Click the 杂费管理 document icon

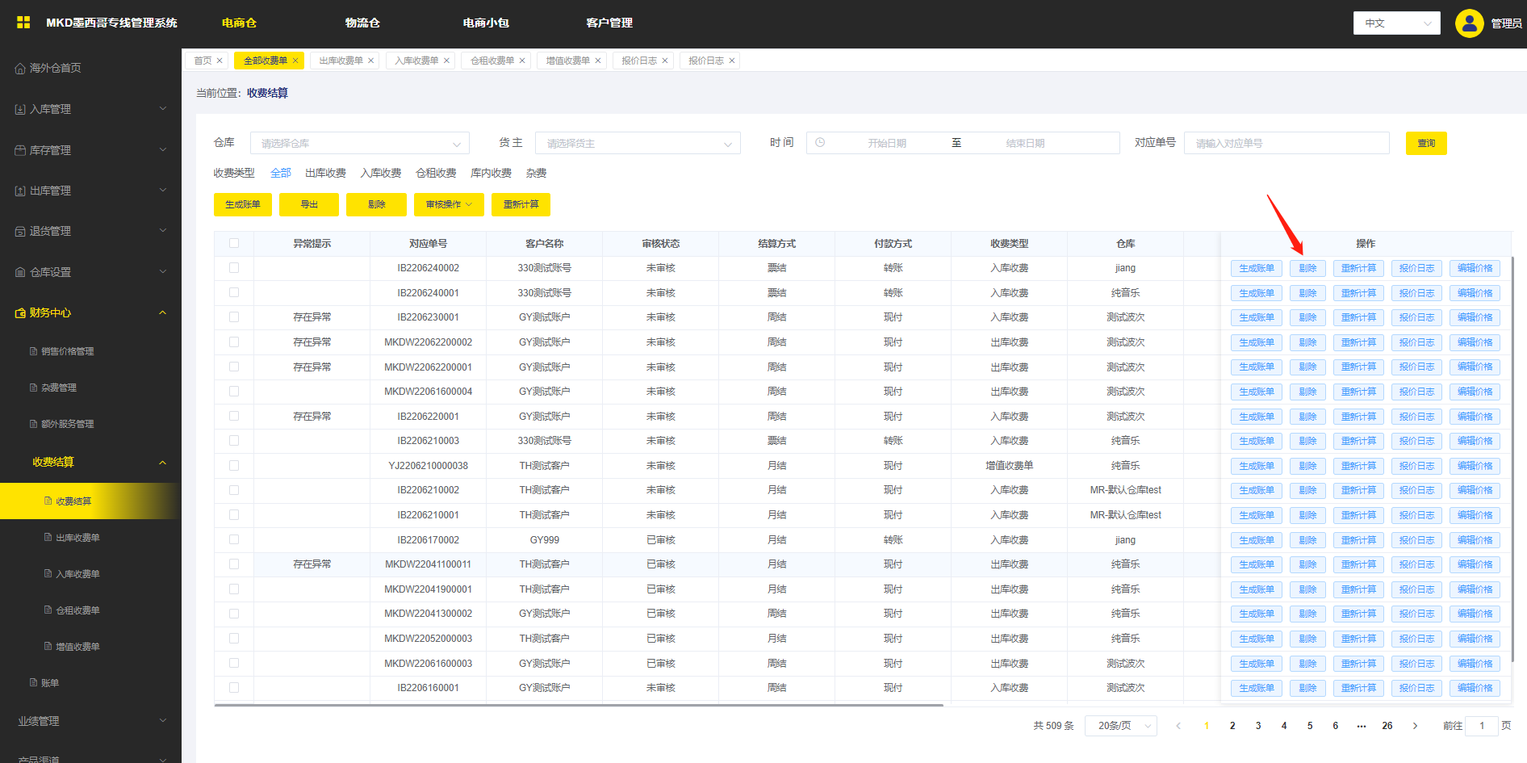point(33,388)
